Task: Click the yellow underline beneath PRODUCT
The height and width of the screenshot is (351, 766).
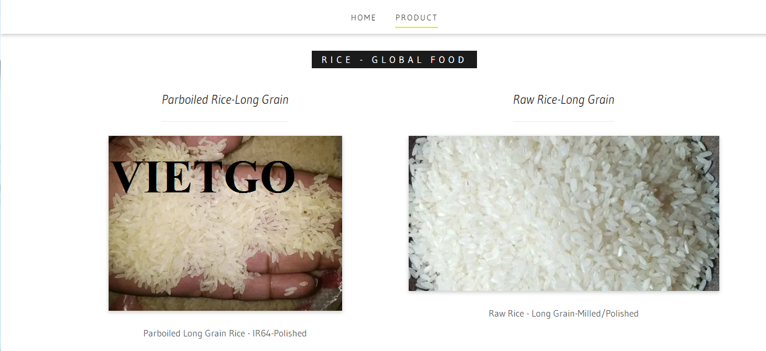Action: pos(416,27)
